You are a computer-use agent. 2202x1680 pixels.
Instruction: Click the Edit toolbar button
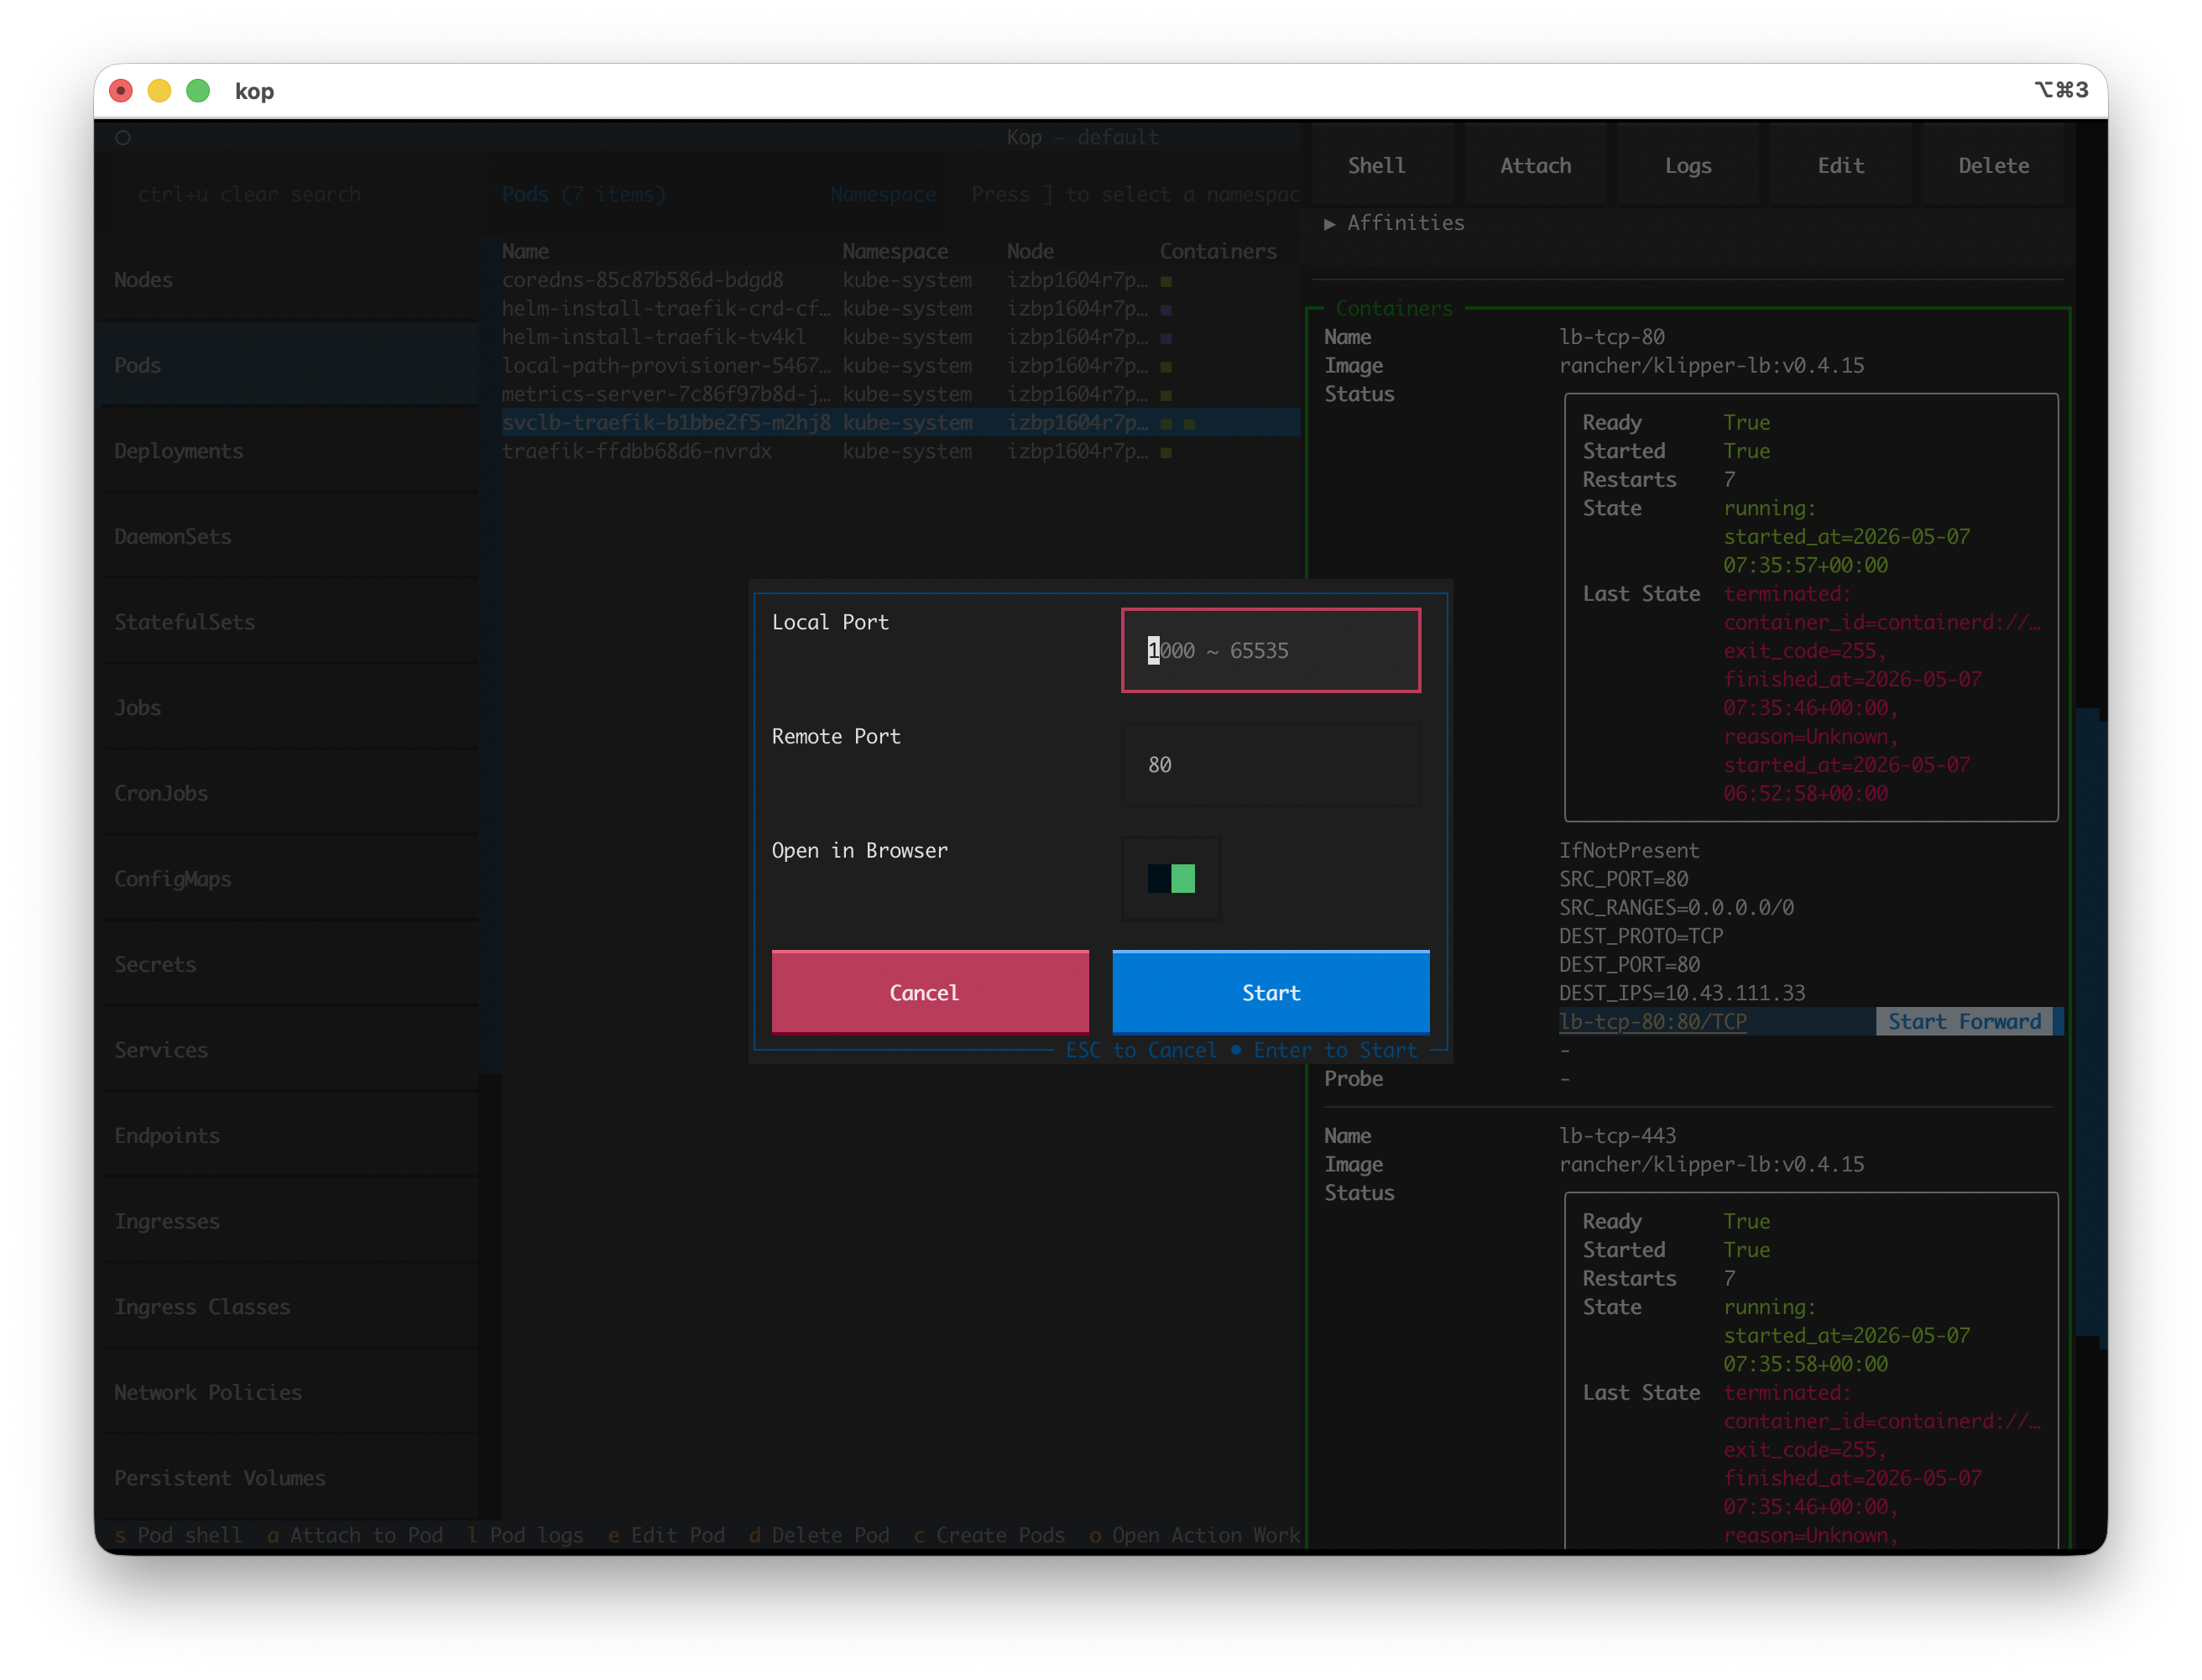[1840, 165]
